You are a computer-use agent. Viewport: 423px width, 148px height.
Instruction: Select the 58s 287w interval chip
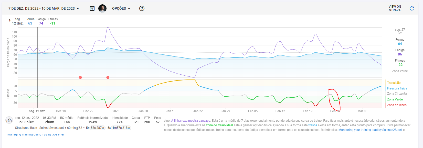coord(97,128)
